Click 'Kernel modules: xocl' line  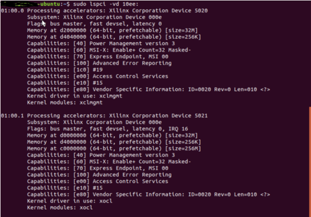[x=60, y=207]
